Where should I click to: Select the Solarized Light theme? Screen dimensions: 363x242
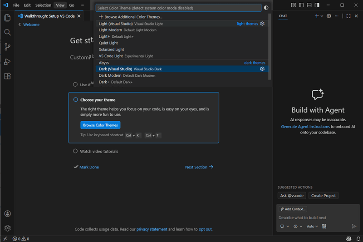(x=182, y=49)
